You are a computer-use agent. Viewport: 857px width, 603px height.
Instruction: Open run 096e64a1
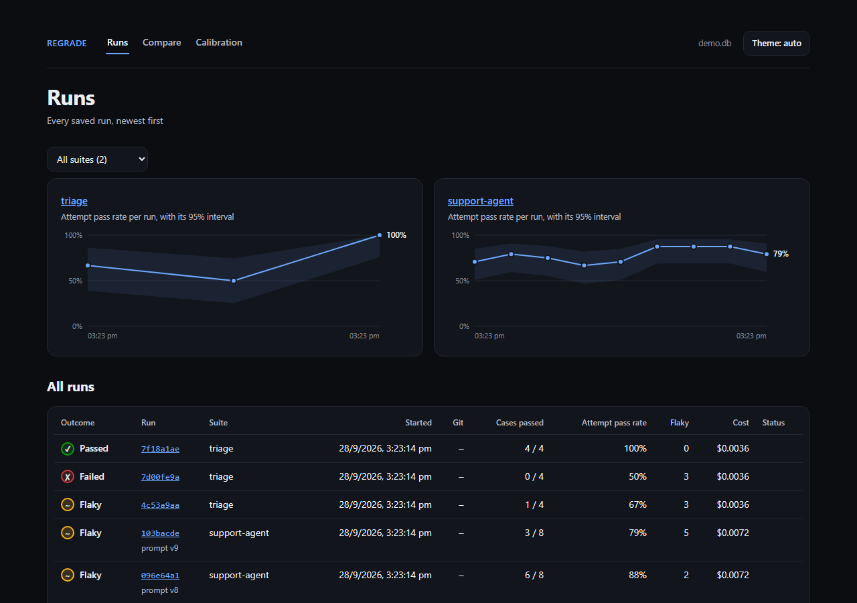coord(160,576)
